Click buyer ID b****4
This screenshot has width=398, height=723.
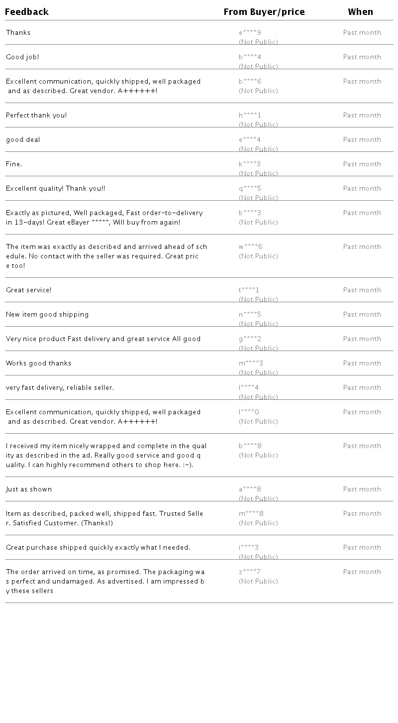250,57
